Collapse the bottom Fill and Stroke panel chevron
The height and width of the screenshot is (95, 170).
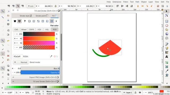pyautogui.click(x=13, y=82)
